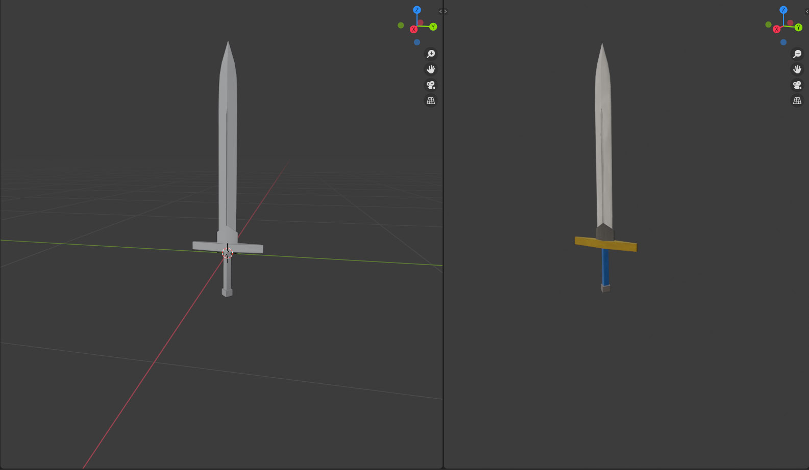Select the yellow crossguard of textured sword
809x470 pixels.
[623, 245]
